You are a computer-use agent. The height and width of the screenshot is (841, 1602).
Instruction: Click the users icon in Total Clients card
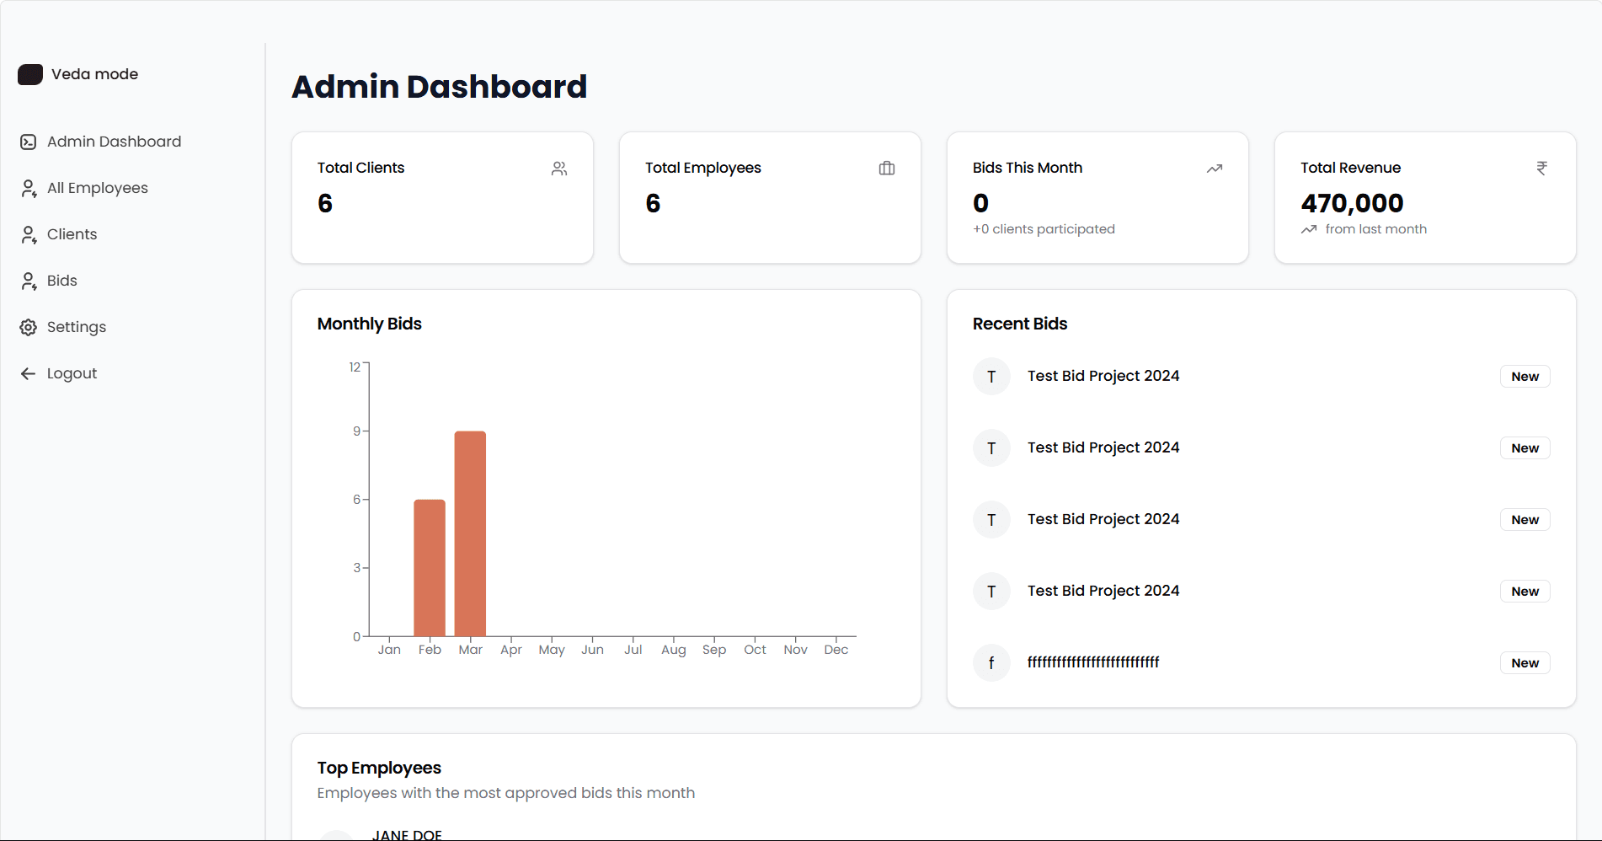(x=559, y=169)
